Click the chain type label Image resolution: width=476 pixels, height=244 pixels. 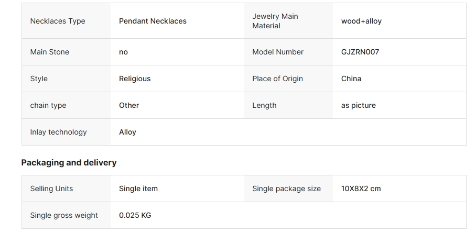(48, 105)
